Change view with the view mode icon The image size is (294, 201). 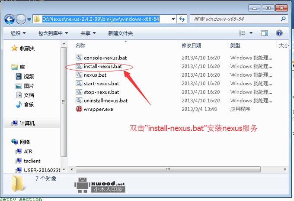tap(242, 33)
